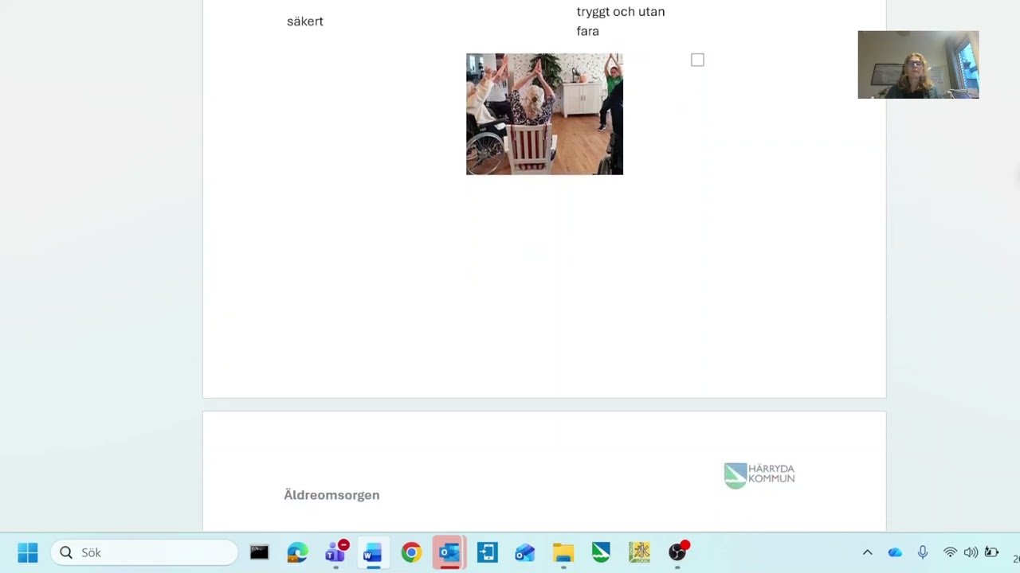Tick the checkbox next to the exercise photo
Screen dimensions: 1020x573
click(697, 60)
